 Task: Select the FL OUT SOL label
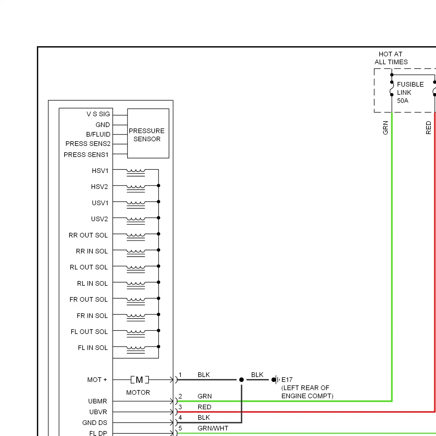(89, 332)
